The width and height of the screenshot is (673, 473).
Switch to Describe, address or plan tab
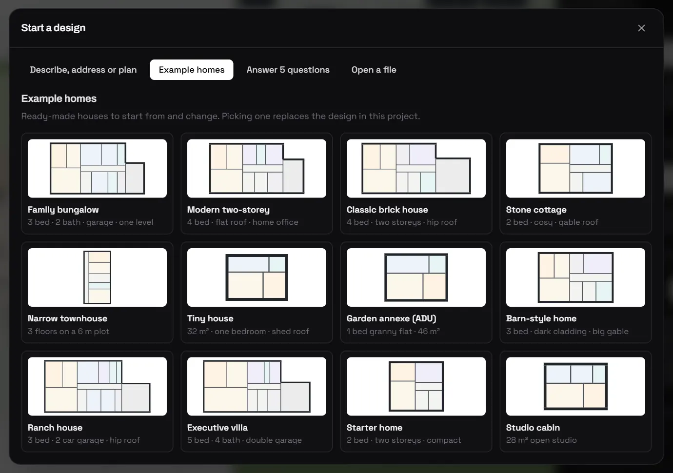[x=83, y=70]
